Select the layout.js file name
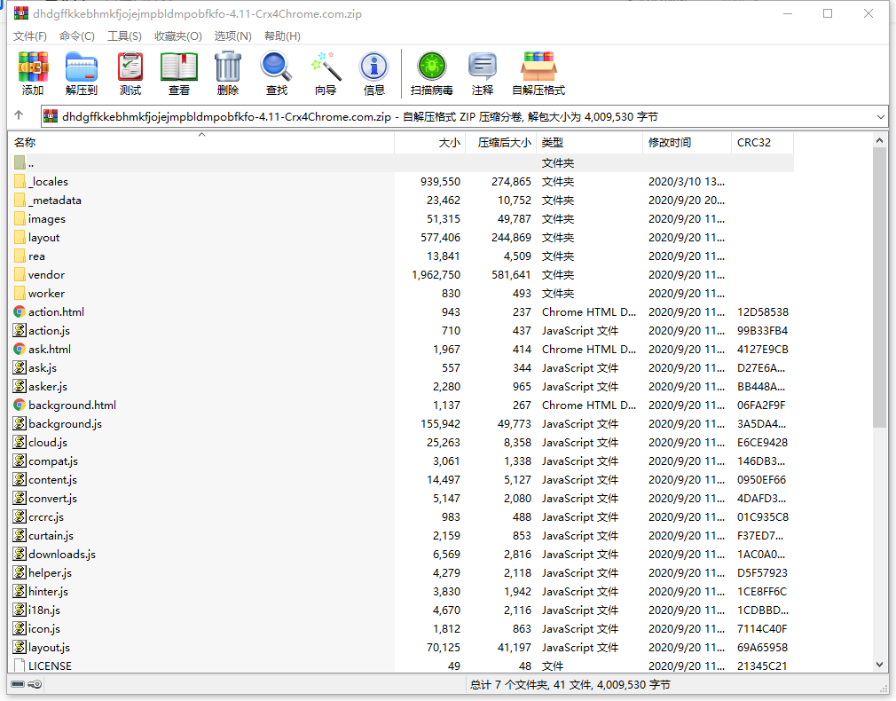 pyautogui.click(x=49, y=647)
